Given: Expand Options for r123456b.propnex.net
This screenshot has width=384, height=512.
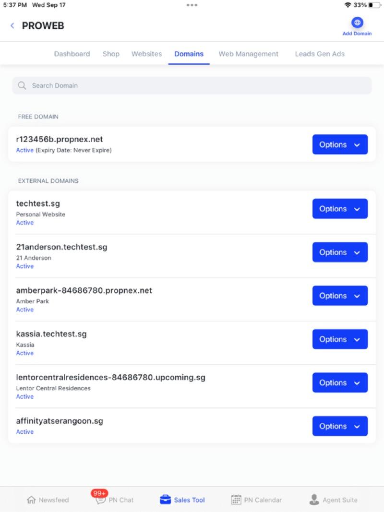Looking at the screenshot, I should pyautogui.click(x=340, y=144).
